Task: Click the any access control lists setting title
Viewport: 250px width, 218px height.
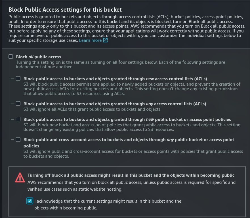Action: point(115,104)
